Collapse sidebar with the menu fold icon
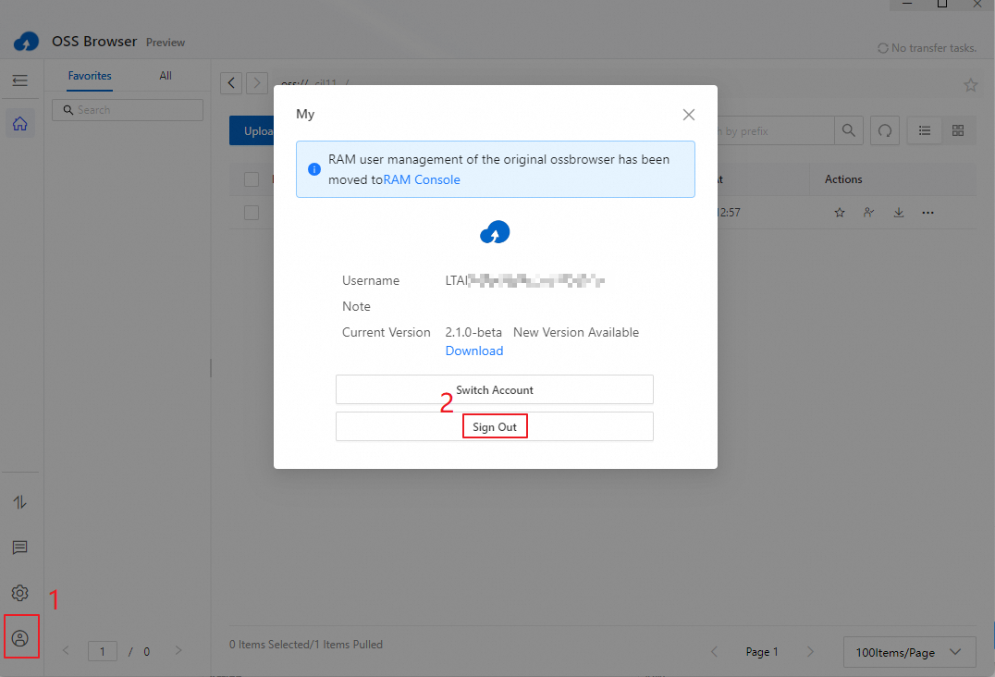The image size is (995, 677). (x=19, y=80)
